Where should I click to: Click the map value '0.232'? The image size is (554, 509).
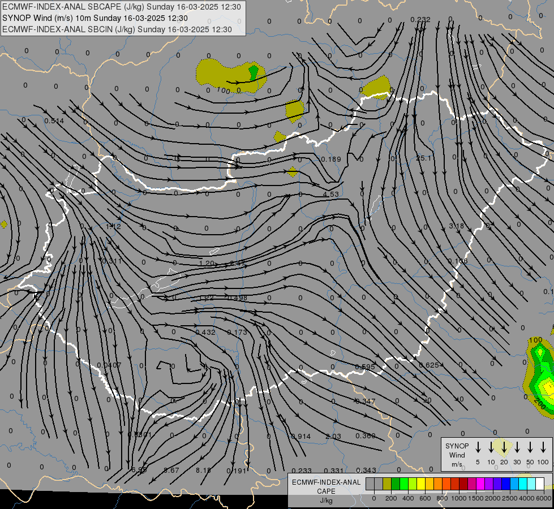[420, 19]
